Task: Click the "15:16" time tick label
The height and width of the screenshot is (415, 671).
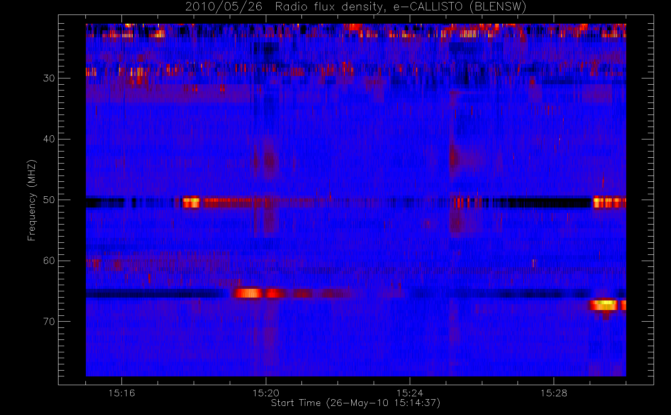Action: pos(122,393)
